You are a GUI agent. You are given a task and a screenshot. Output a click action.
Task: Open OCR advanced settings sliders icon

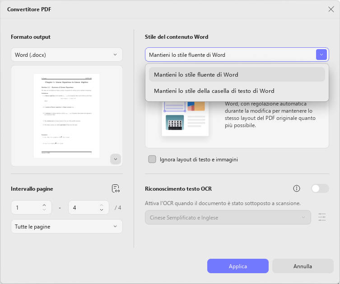point(322,217)
